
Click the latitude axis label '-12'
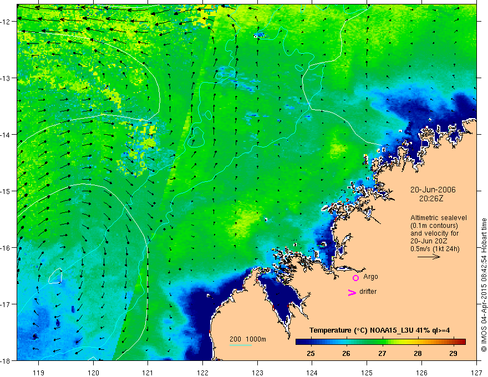[6, 22]
